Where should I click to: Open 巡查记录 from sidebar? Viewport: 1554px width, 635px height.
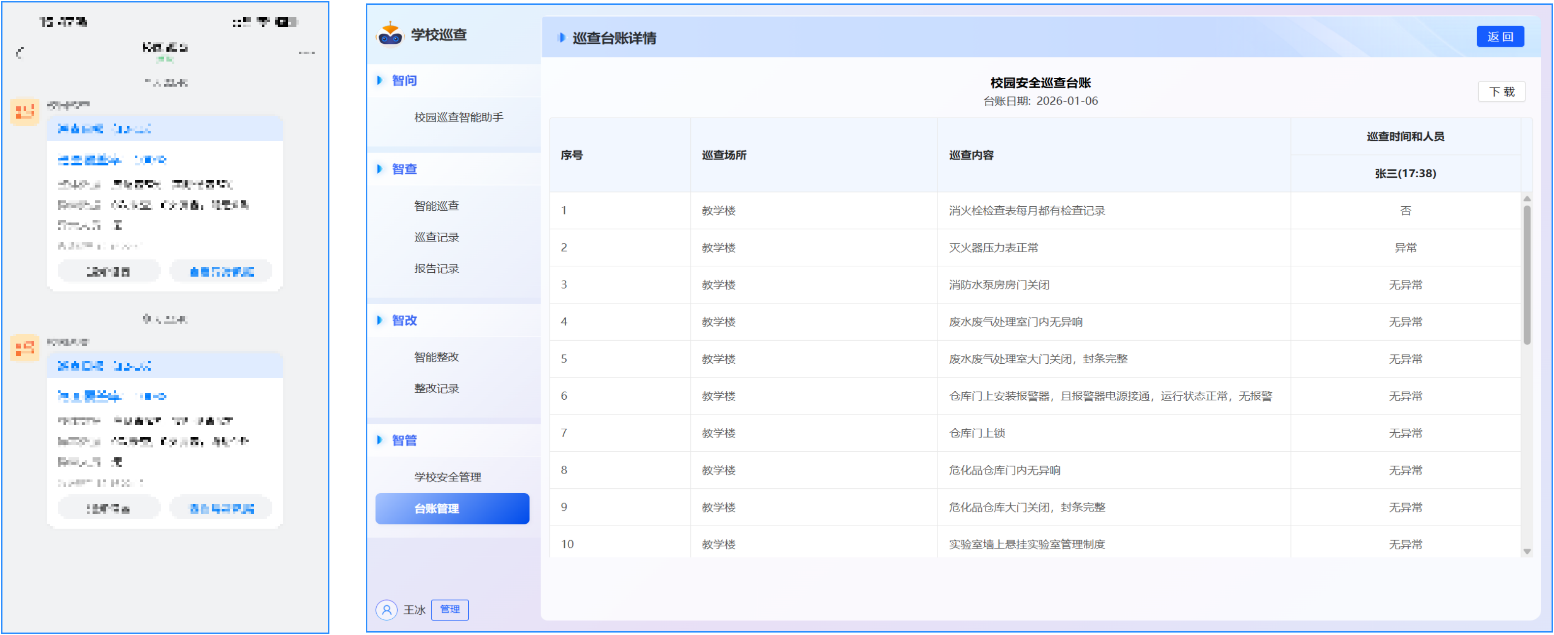point(436,237)
